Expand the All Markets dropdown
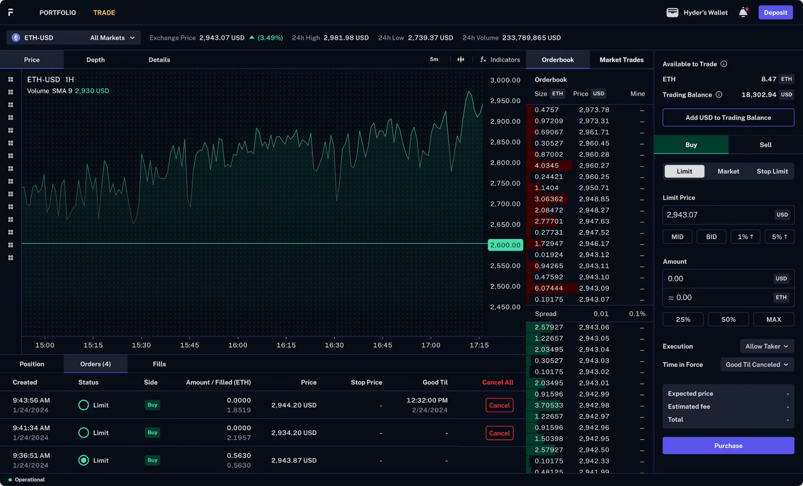This screenshot has height=486, width=803. pos(112,38)
